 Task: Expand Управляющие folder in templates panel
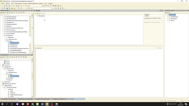pos(167,17)
